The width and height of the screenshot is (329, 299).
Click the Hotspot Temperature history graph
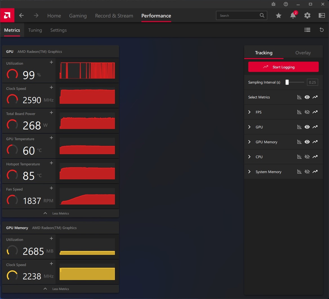(x=87, y=171)
